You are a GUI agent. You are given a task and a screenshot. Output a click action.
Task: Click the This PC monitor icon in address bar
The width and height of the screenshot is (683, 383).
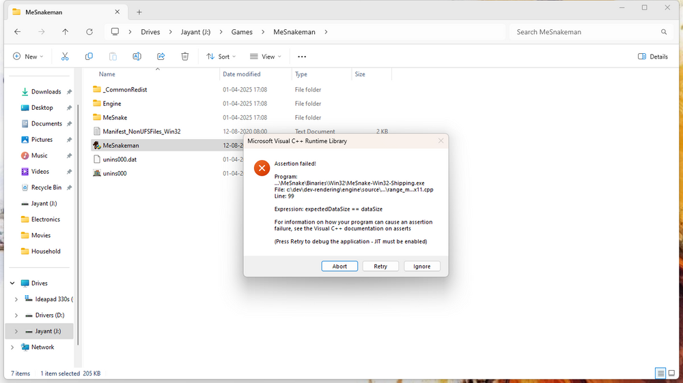[115, 32]
